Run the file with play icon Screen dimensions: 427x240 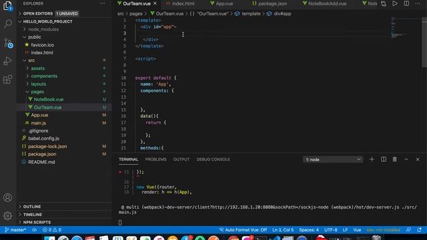[x=395, y=3]
